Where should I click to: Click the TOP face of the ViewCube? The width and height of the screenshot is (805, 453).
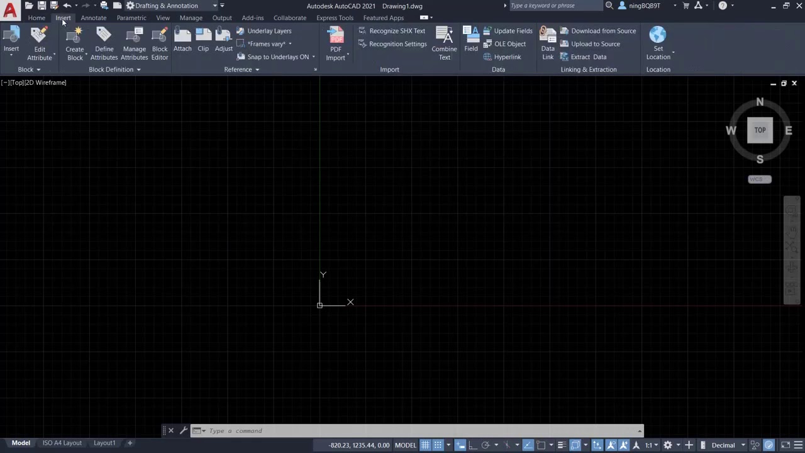coord(760,130)
